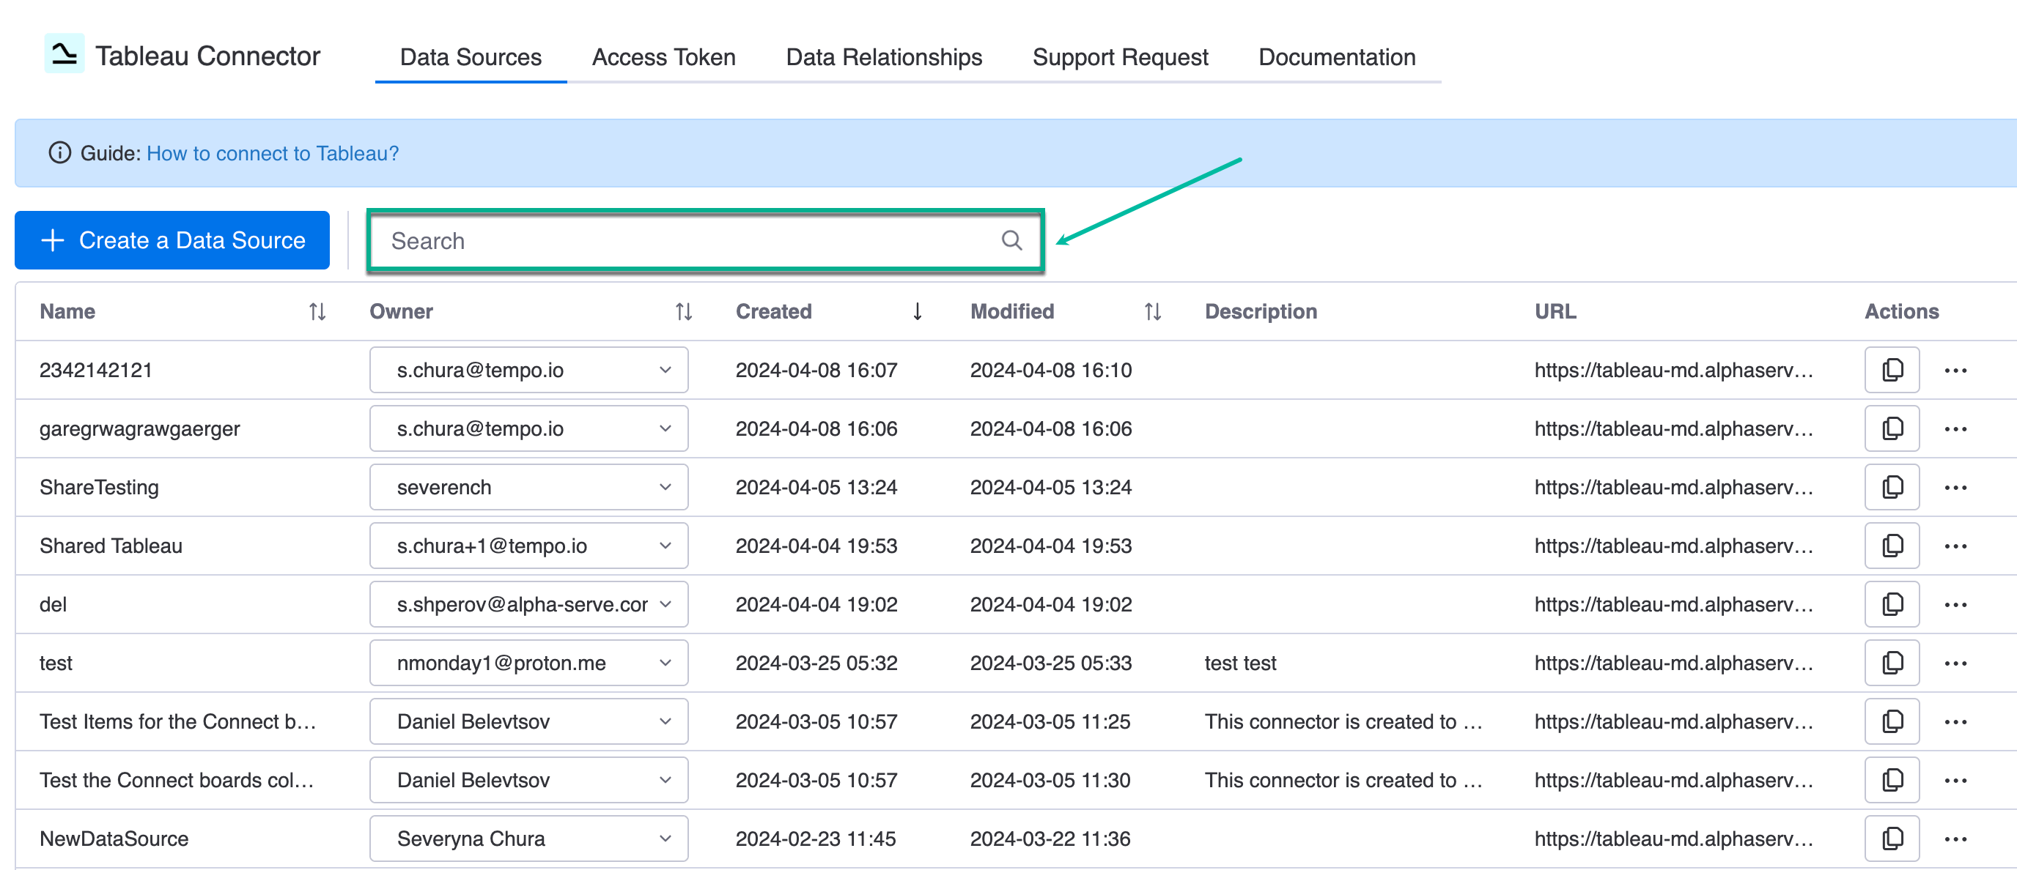
Task: Open Severyna Chura owner dropdown on NewDataSource
Action: pos(666,838)
